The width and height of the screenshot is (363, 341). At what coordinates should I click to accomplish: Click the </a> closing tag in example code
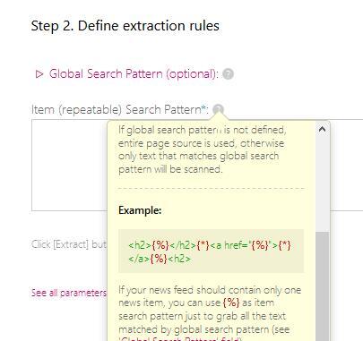139,259
